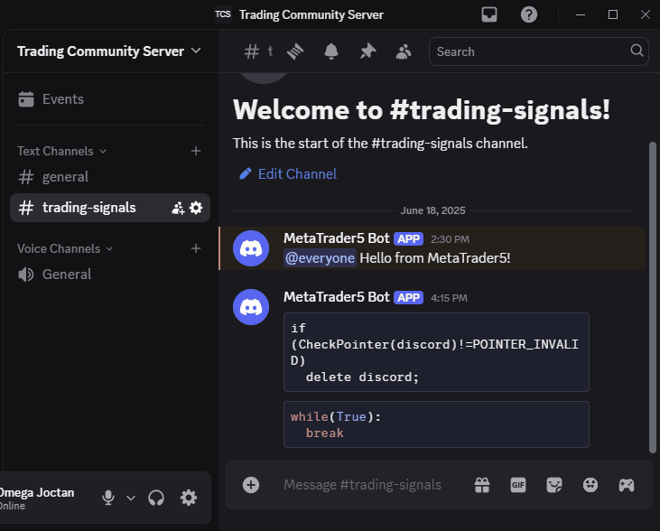
Task: Show pinned messages pin icon
Action: click(367, 51)
